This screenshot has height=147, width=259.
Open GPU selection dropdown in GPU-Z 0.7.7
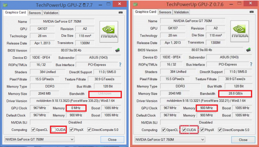(x=39, y=139)
